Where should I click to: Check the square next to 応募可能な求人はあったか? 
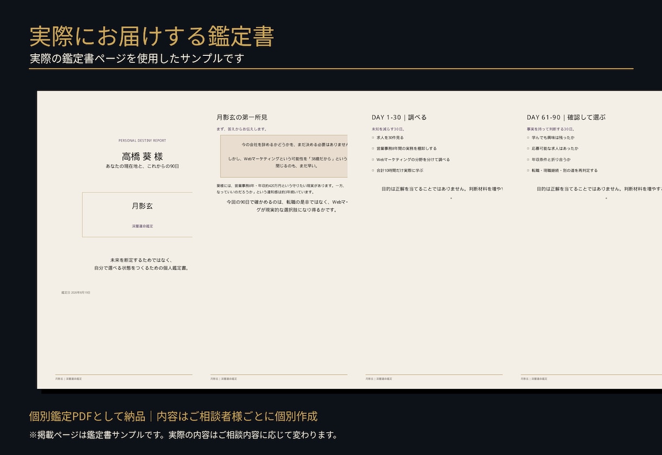click(528, 149)
